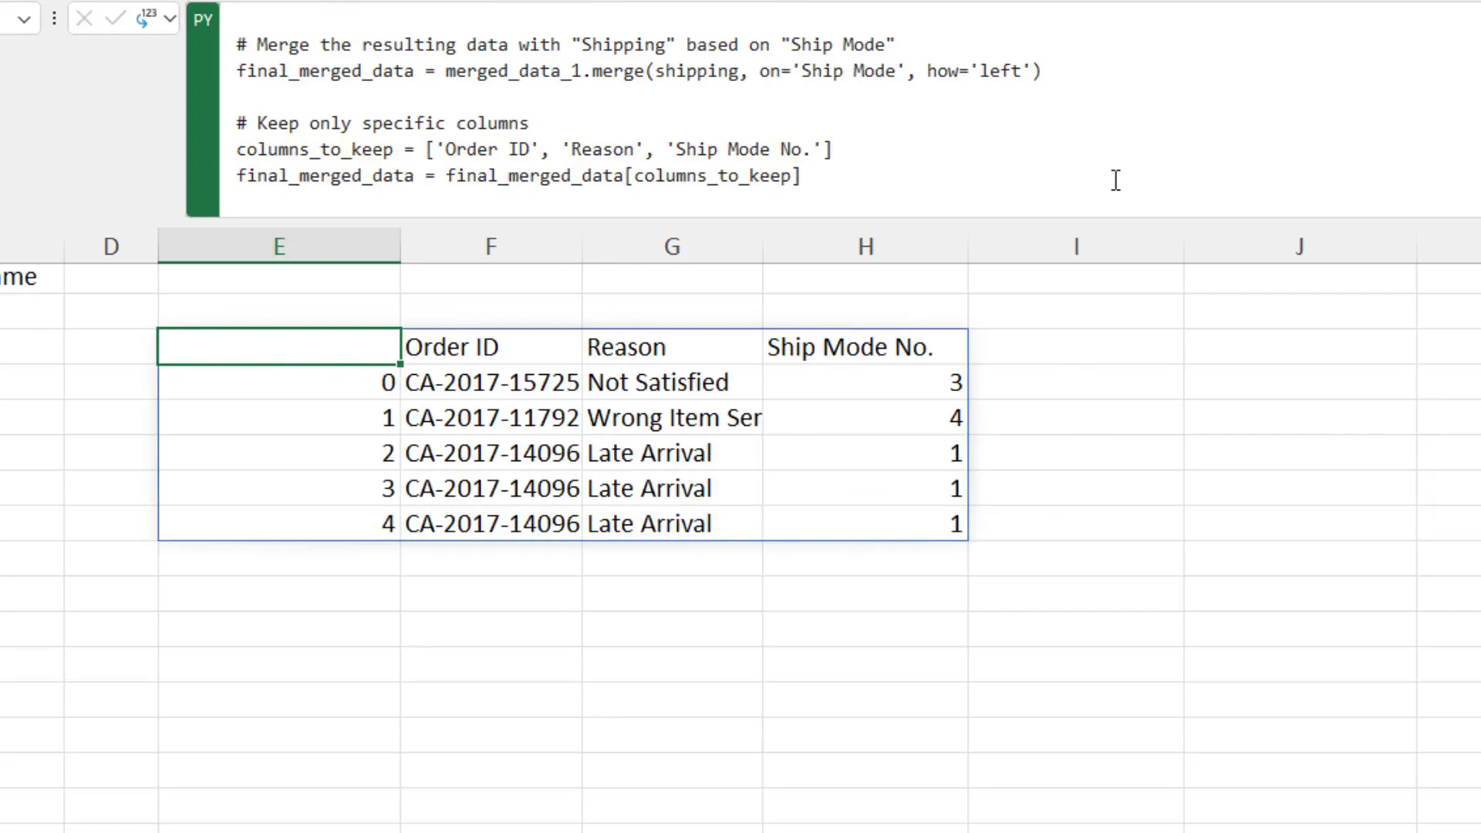This screenshot has width=1481, height=833.
Task: Click the PY Python badge in formula bar
Action: click(x=203, y=19)
